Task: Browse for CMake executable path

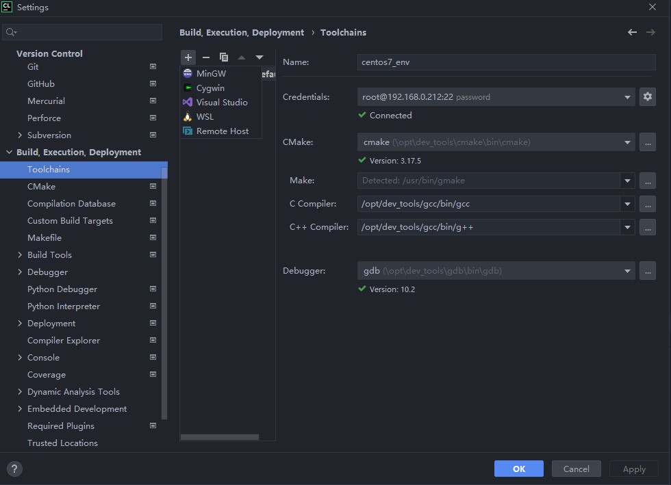Action: [x=648, y=142]
